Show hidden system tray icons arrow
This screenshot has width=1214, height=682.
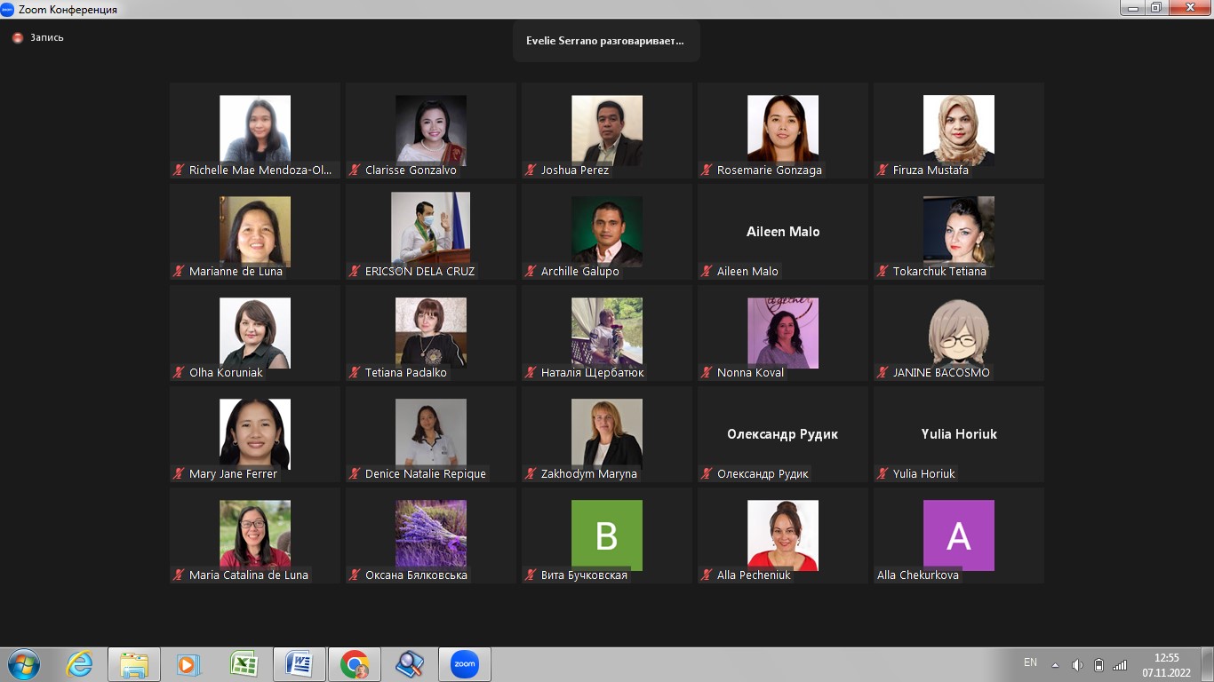1055,665
